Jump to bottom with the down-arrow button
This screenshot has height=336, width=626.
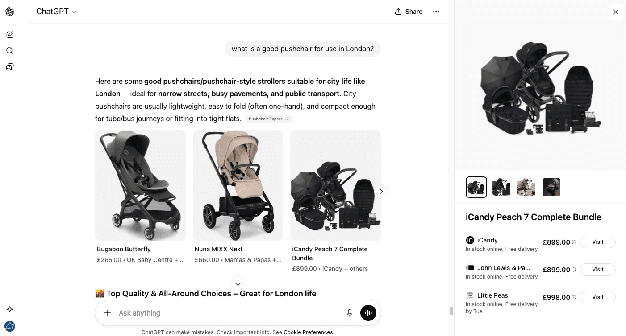(x=238, y=283)
